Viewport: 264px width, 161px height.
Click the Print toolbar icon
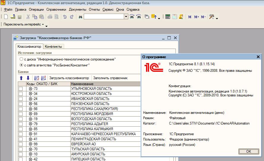coord(50,17)
